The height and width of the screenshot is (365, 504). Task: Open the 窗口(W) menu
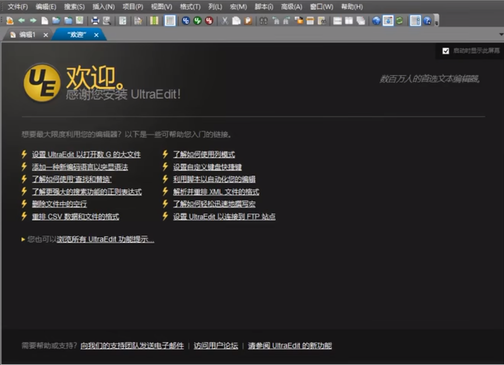(x=322, y=6)
